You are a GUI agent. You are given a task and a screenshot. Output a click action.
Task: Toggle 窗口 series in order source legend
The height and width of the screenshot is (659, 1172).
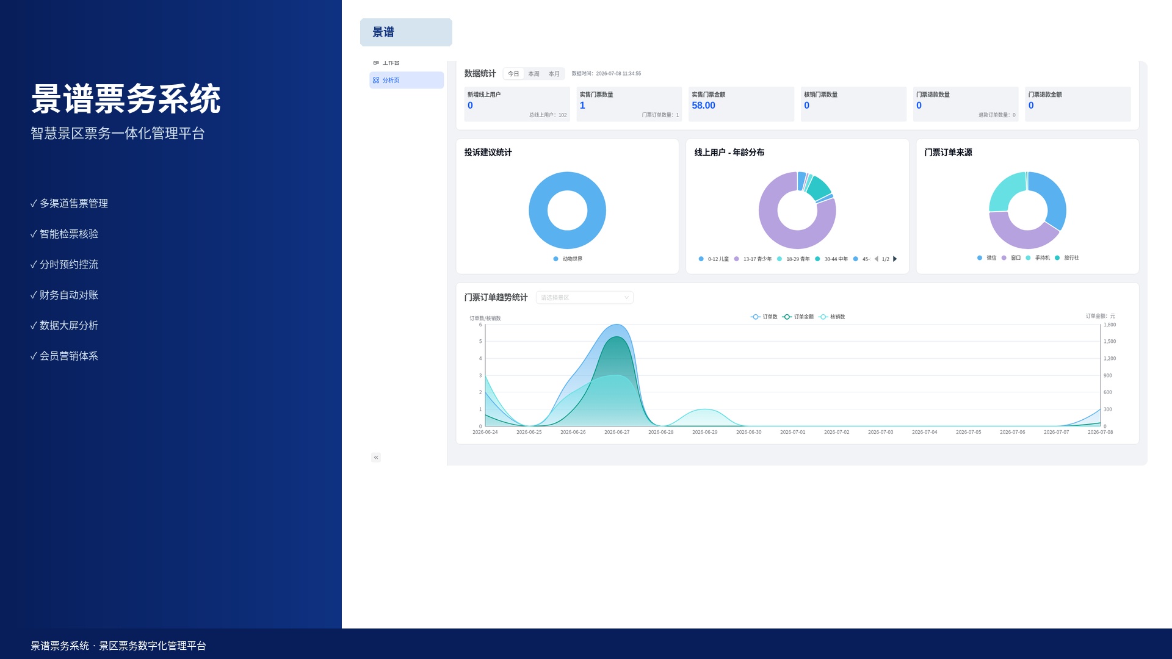coord(1011,257)
